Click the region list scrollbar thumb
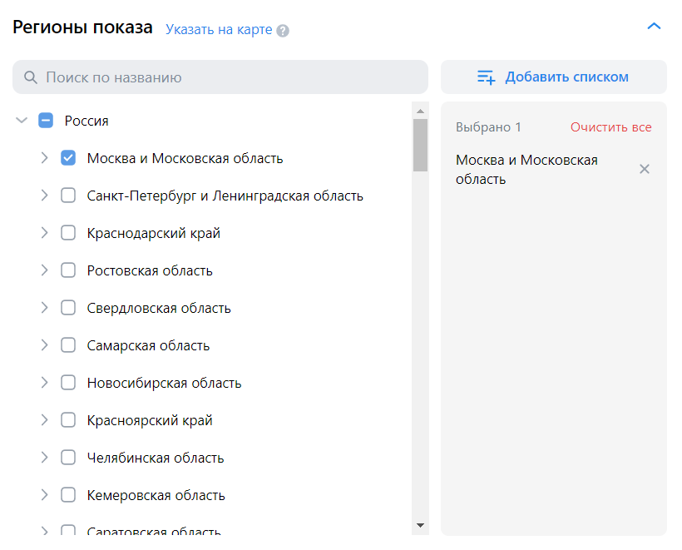 coord(420,145)
